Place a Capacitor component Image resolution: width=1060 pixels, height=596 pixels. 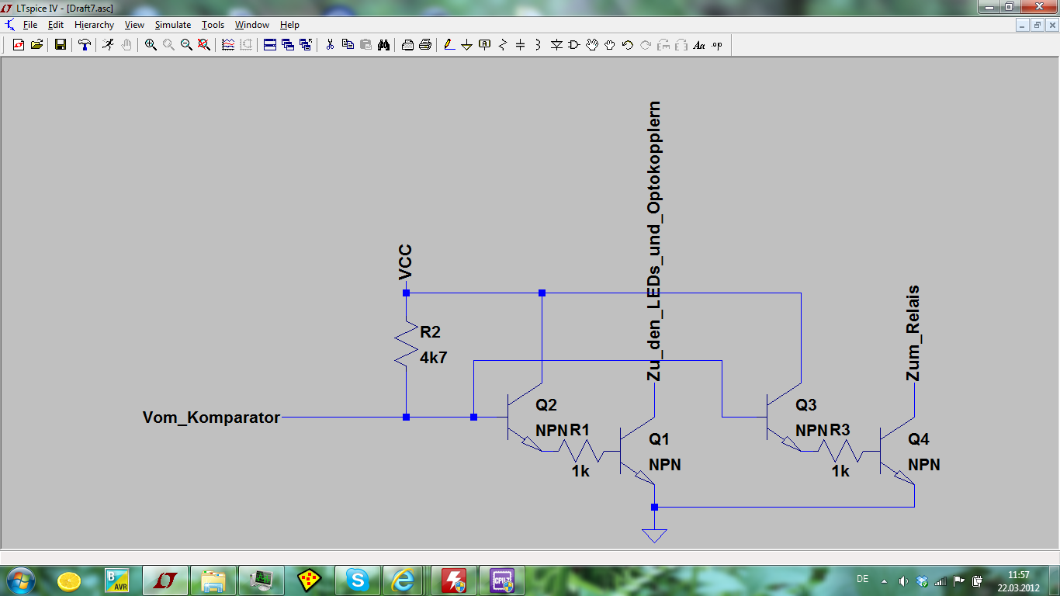click(521, 45)
